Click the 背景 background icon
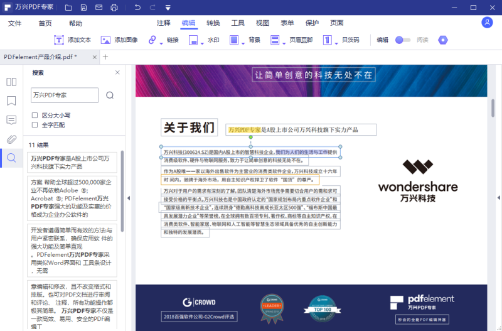 (x=234, y=40)
